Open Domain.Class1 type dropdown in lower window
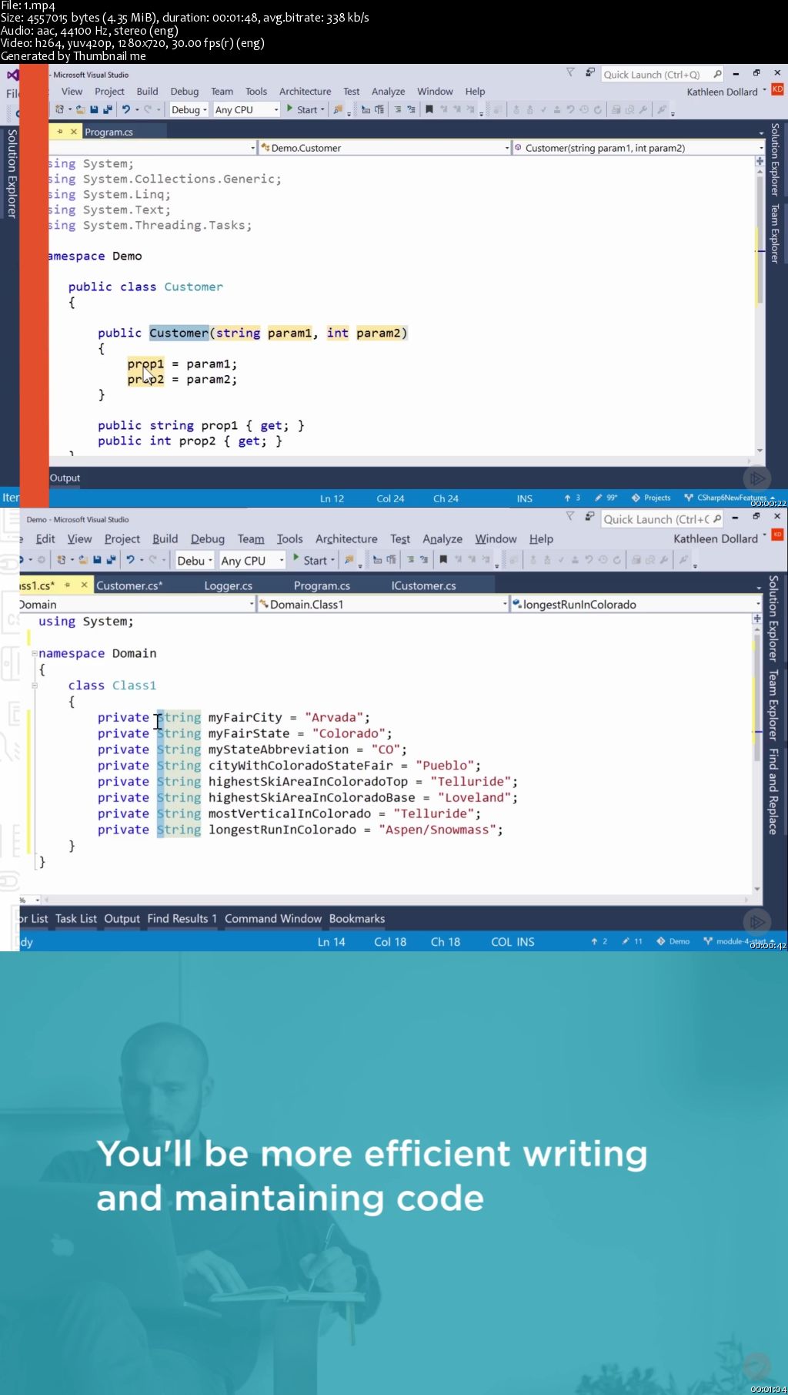Image resolution: width=788 pixels, height=1395 pixels. (383, 605)
